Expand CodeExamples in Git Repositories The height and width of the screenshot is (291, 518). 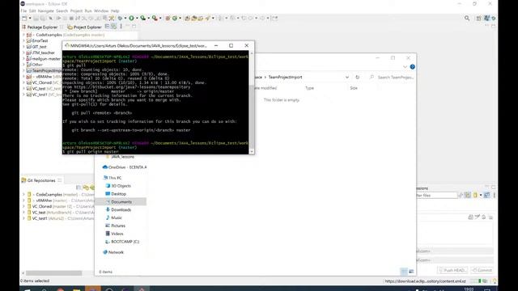click(x=23, y=194)
